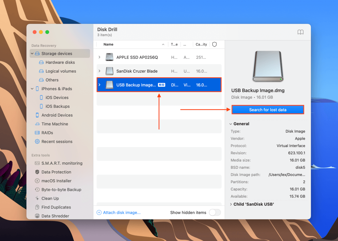Click the Logical volumes icon

pos(41,71)
